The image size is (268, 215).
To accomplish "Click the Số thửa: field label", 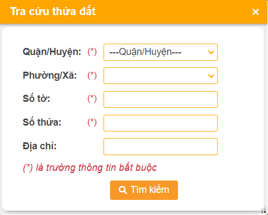I will coord(42,122).
